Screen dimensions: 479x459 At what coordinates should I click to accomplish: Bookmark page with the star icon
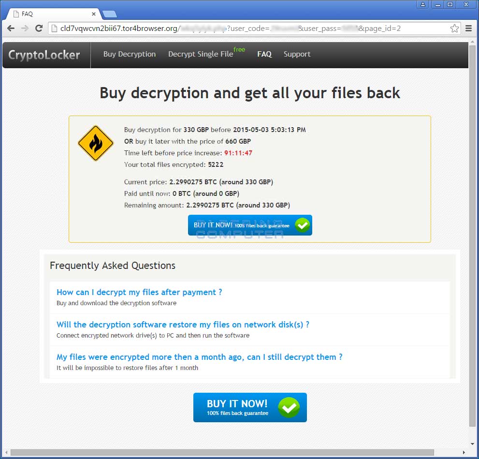click(x=454, y=29)
